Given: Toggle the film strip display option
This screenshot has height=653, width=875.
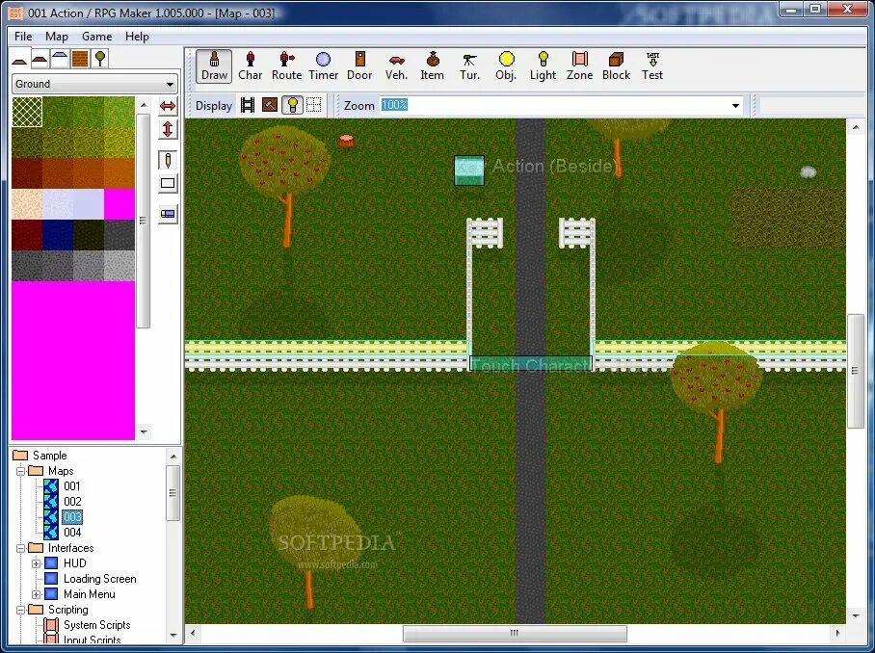Looking at the screenshot, I should pyautogui.click(x=248, y=105).
